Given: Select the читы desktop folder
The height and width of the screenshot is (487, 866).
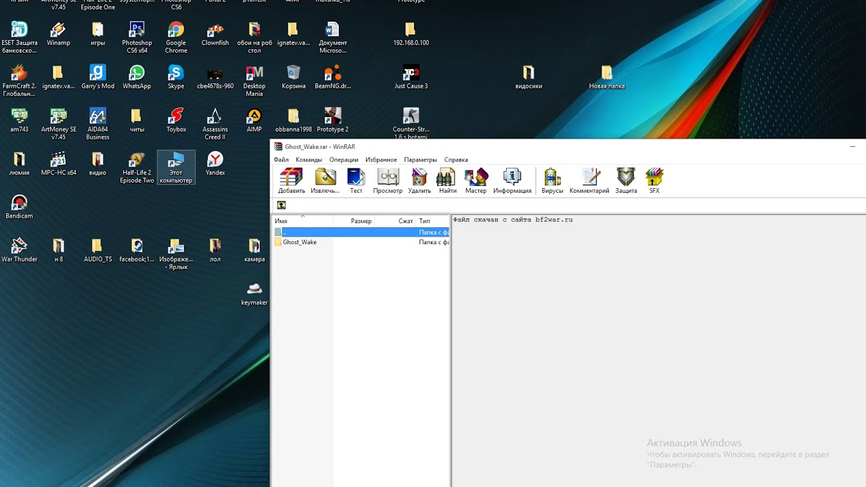Looking at the screenshot, I should [137, 120].
